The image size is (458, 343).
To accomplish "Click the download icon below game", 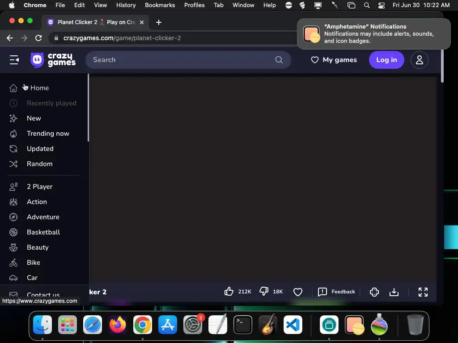I will pyautogui.click(x=394, y=292).
